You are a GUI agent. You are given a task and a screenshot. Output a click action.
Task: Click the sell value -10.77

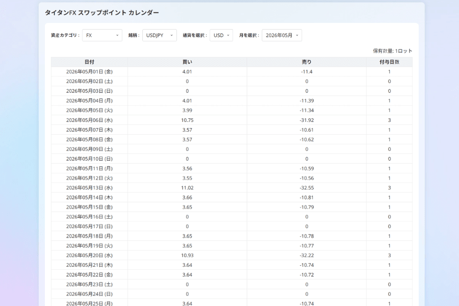pos(307,246)
